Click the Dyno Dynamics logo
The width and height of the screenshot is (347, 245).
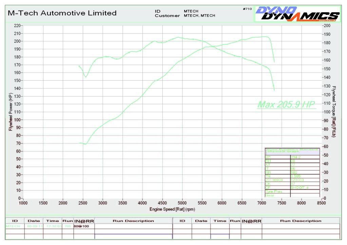(297, 14)
